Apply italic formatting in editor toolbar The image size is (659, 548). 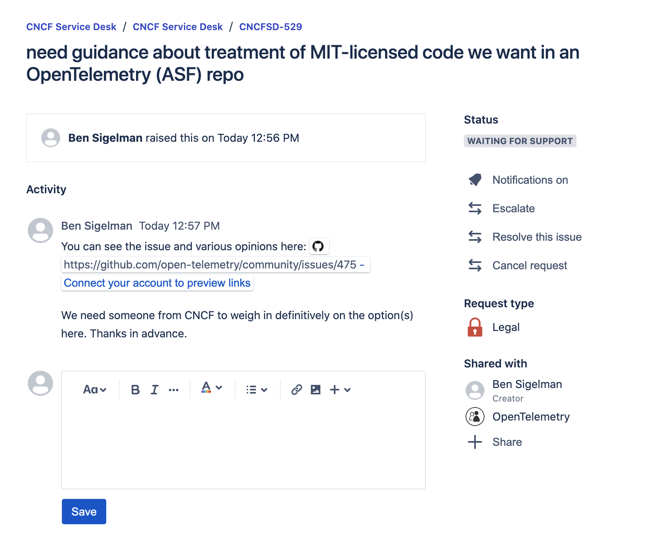tap(155, 390)
